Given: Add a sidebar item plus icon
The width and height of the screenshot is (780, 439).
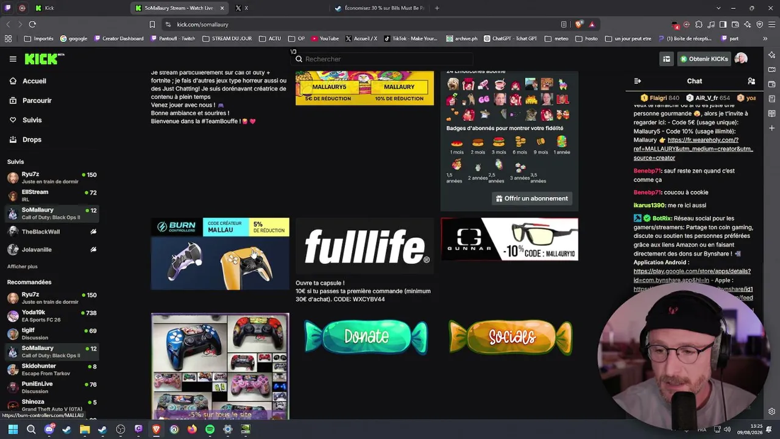Looking at the screenshot, I should coord(772,128).
